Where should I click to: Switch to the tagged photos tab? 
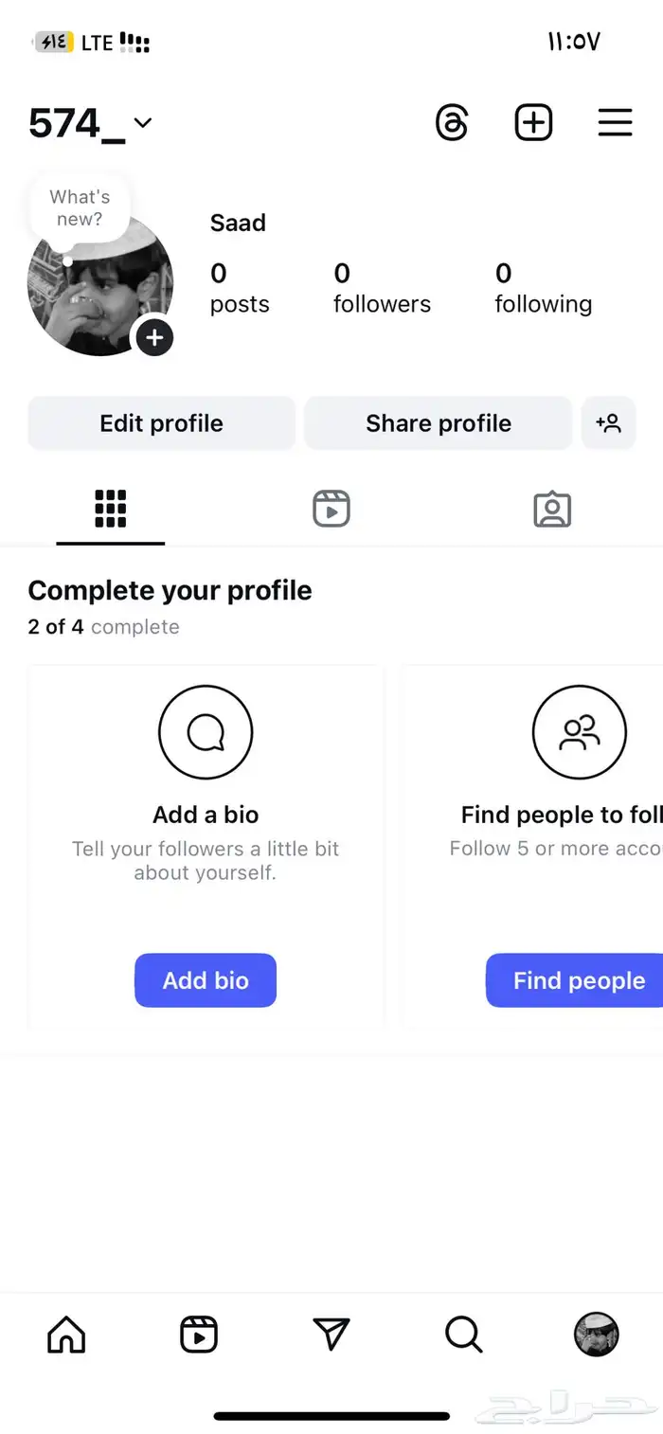click(552, 509)
